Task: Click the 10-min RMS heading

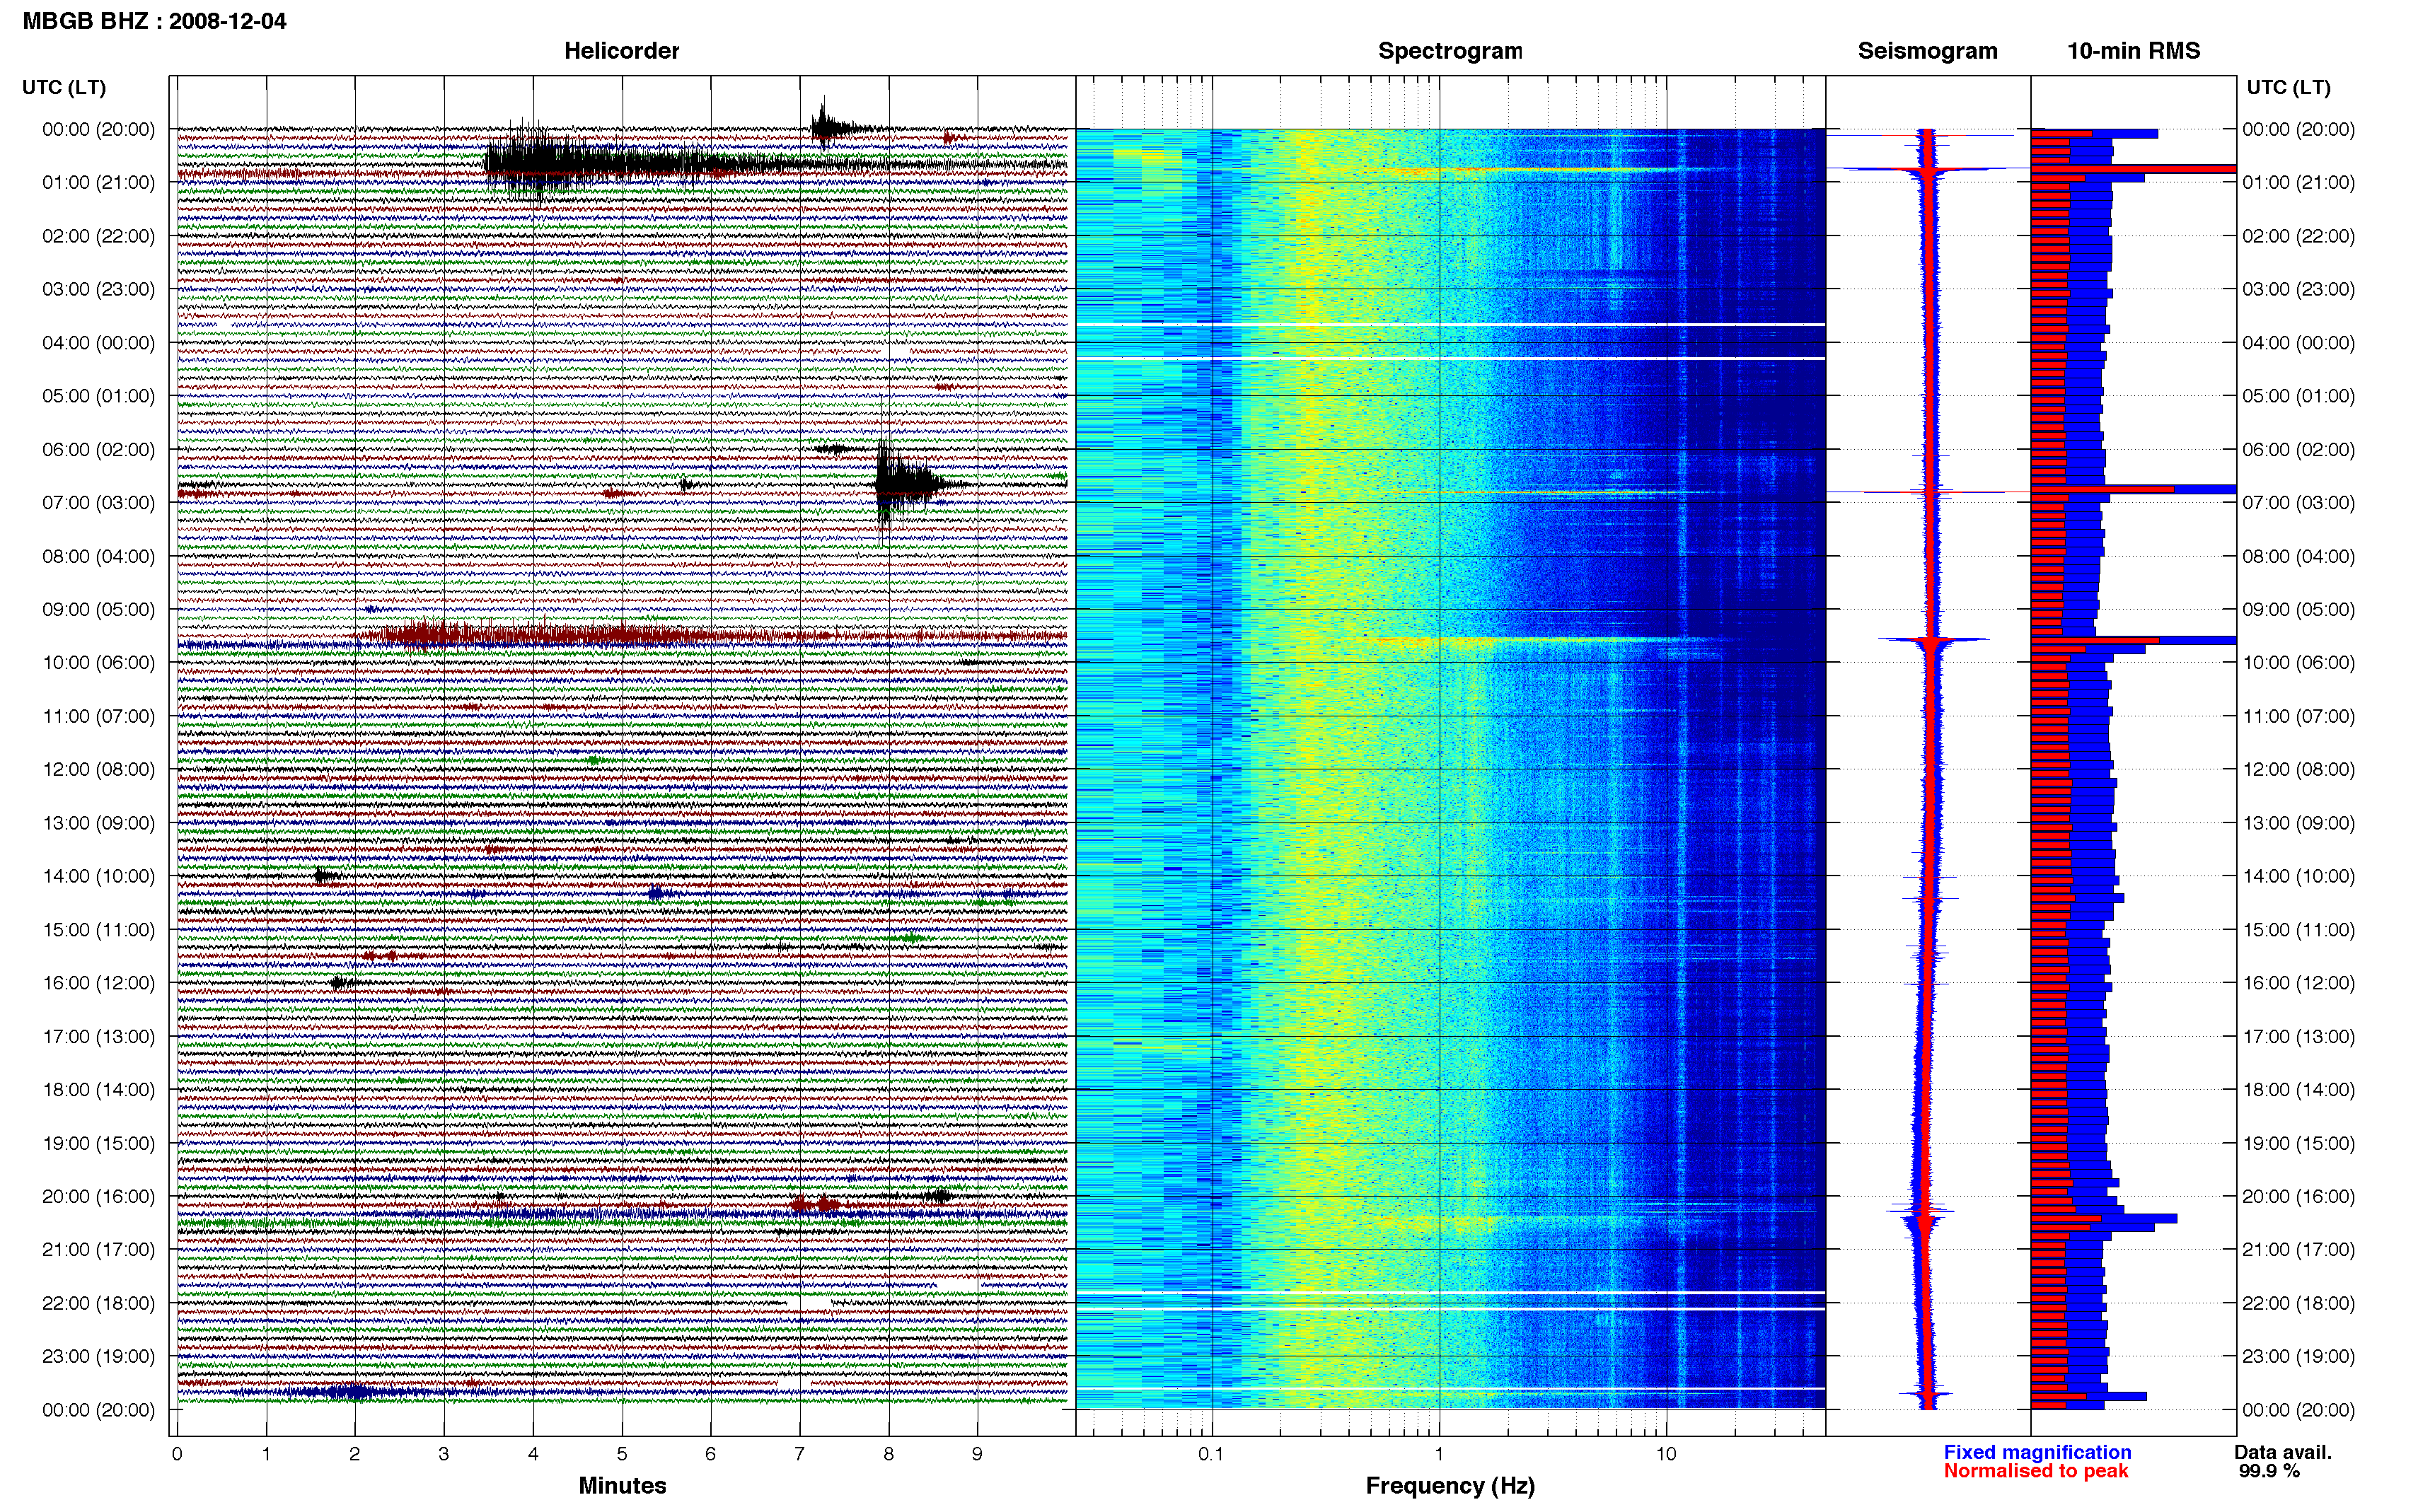Action: point(2133,51)
